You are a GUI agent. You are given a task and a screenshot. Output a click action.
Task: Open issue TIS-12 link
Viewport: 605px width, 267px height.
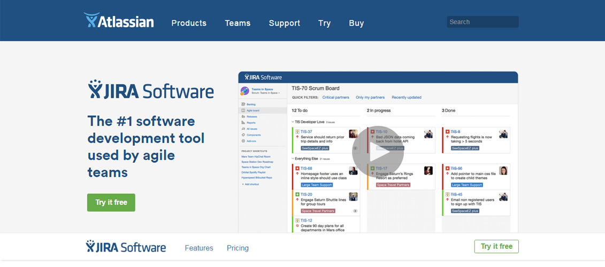[307, 221]
